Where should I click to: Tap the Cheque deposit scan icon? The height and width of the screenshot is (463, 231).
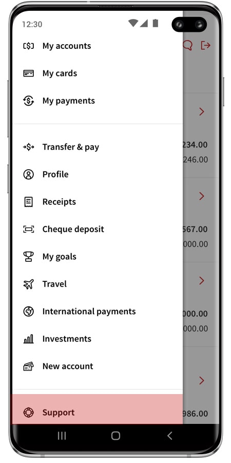tap(29, 229)
